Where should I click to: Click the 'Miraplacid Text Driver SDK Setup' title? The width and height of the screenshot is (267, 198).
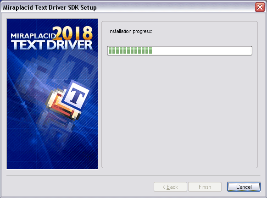[x=50, y=7]
